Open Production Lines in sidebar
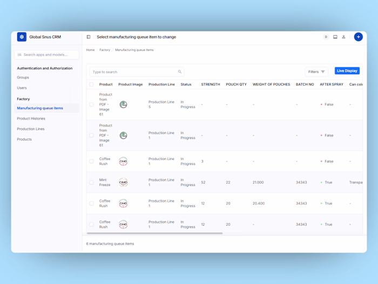This screenshot has height=284, width=378. (31, 129)
